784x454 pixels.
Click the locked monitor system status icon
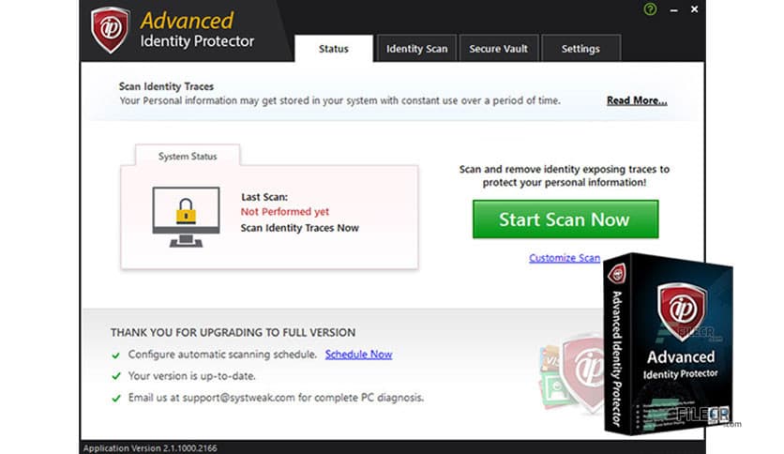(x=186, y=217)
